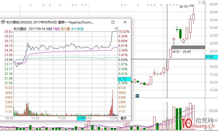The height and width of the screenshot is (131, 218).
Task: Click the gray 28.51 - 29.45 gap bar
Action: [x=188, y=47]
